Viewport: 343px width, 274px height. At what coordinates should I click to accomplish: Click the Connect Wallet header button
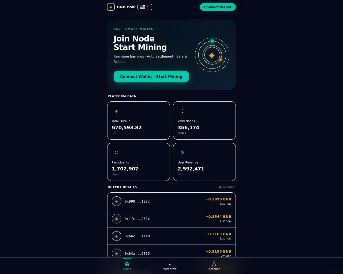[x=218, y=7]
